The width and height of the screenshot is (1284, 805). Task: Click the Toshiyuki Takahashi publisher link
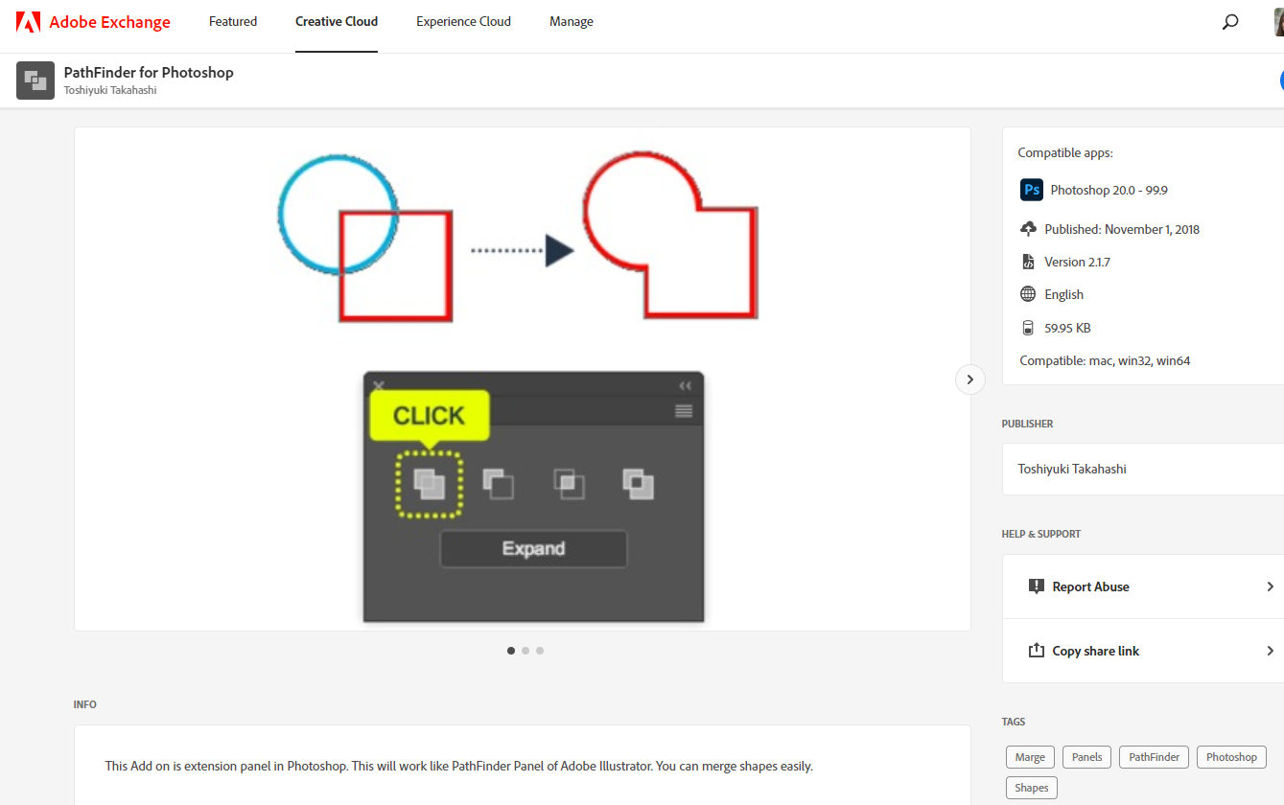[x=1072, y=469]
